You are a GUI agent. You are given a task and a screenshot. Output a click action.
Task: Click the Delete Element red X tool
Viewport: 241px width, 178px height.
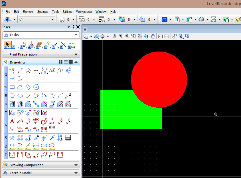pyautogui.click(x=63, y=45)
